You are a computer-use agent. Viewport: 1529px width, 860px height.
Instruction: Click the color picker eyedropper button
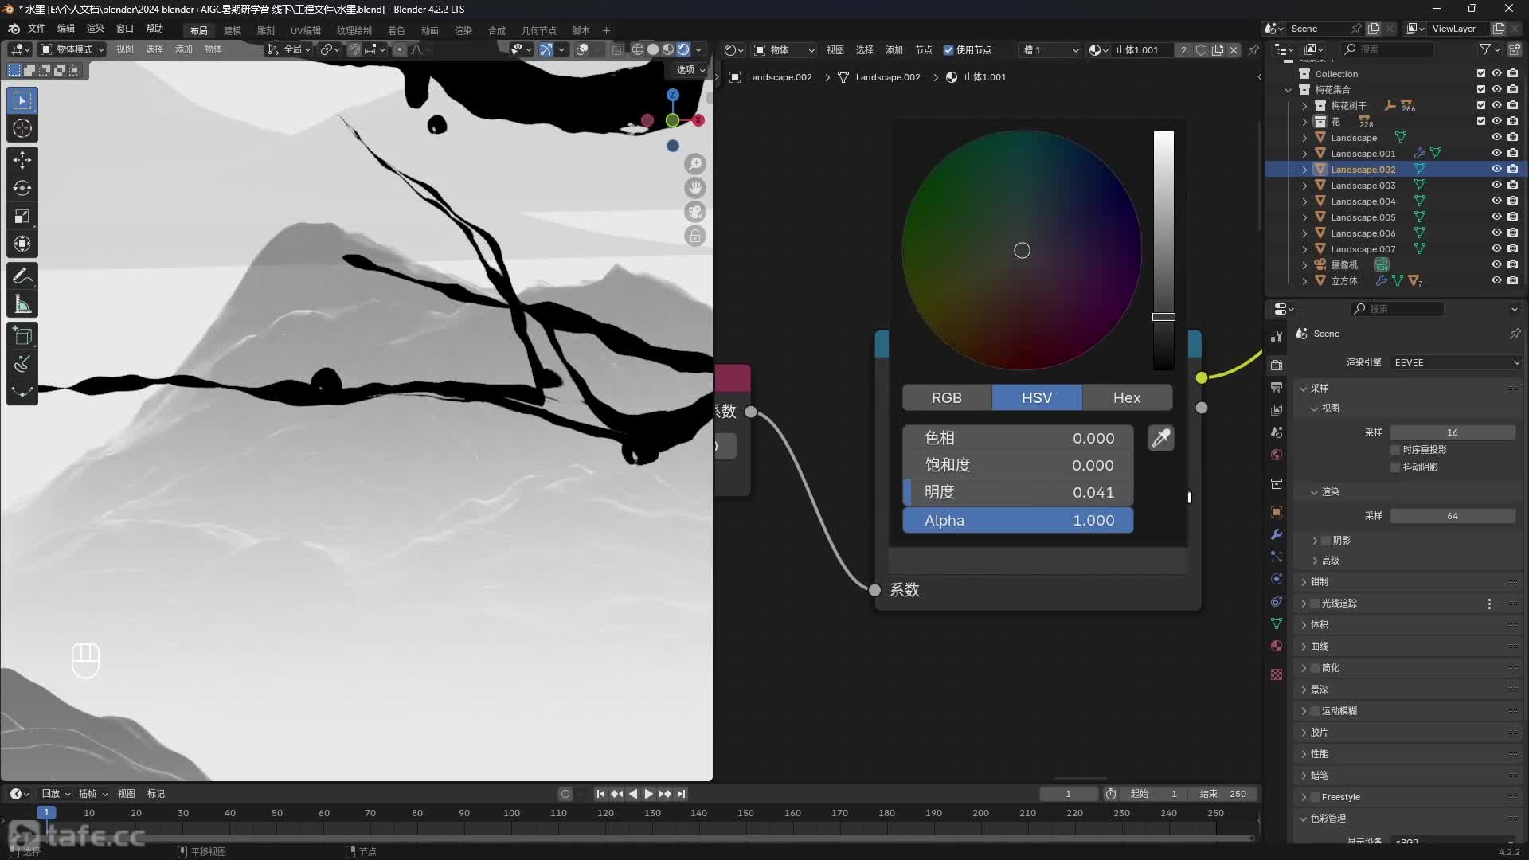tap(1161, 438)
